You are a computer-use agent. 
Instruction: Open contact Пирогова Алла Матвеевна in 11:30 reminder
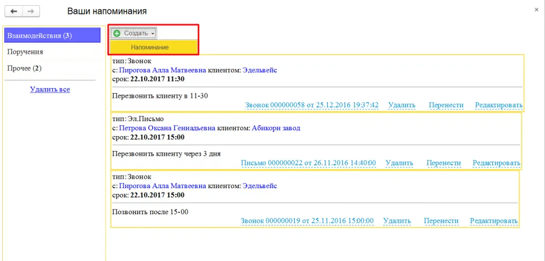[x=163, y=71]
